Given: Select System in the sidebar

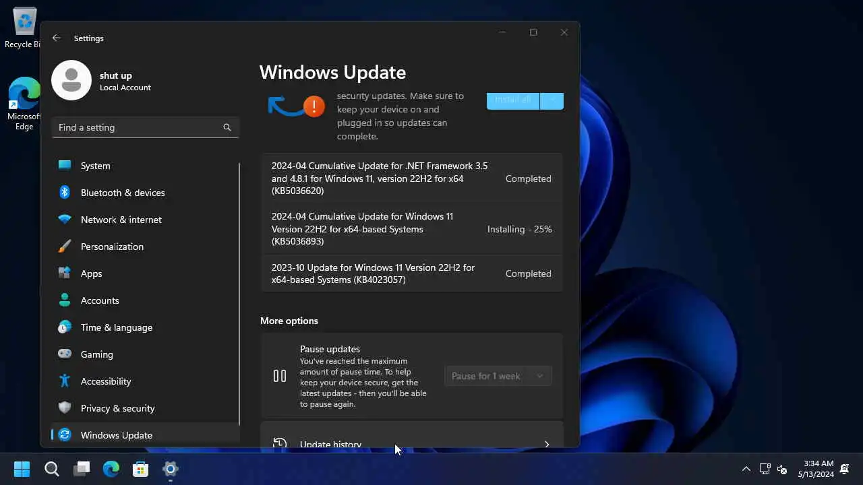Looking at the screenshot, I should (x=145, y=165).
